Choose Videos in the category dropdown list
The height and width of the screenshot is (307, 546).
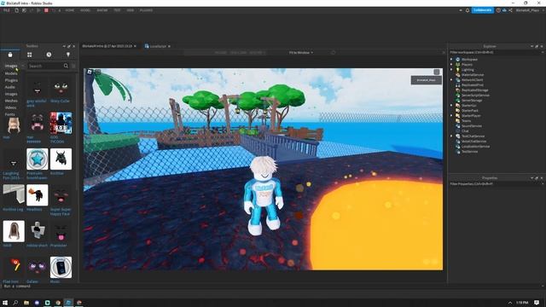[11, 107]
